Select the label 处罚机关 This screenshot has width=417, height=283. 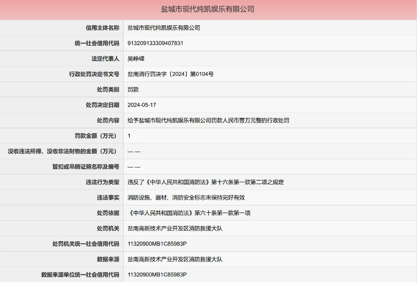[x=108, y=228]
